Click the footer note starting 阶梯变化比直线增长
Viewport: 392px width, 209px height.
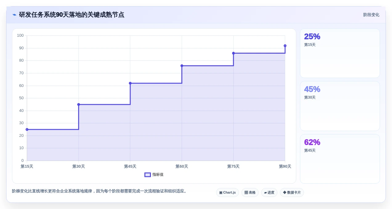coord(100,191)
